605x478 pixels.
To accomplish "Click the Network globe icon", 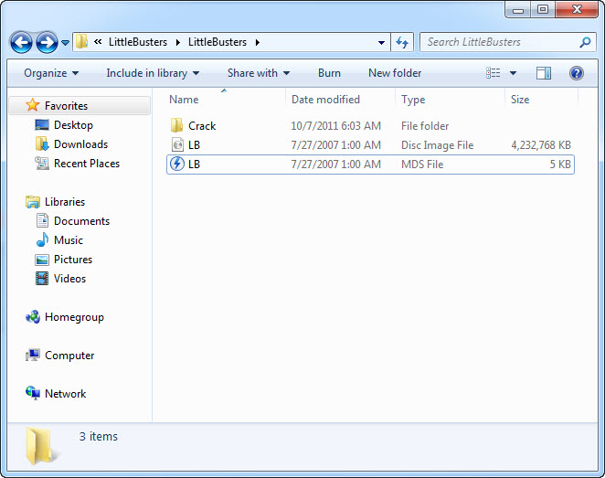I will 32,393.
